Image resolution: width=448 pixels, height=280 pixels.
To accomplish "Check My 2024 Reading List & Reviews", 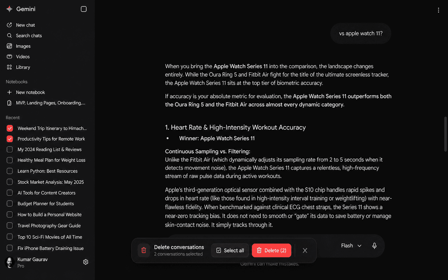I will 10,149.
